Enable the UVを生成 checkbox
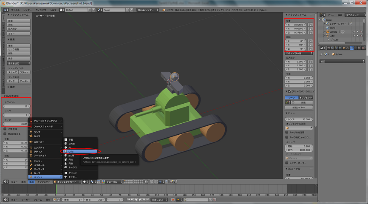The image size is (368, 204). tap(4, 129)
